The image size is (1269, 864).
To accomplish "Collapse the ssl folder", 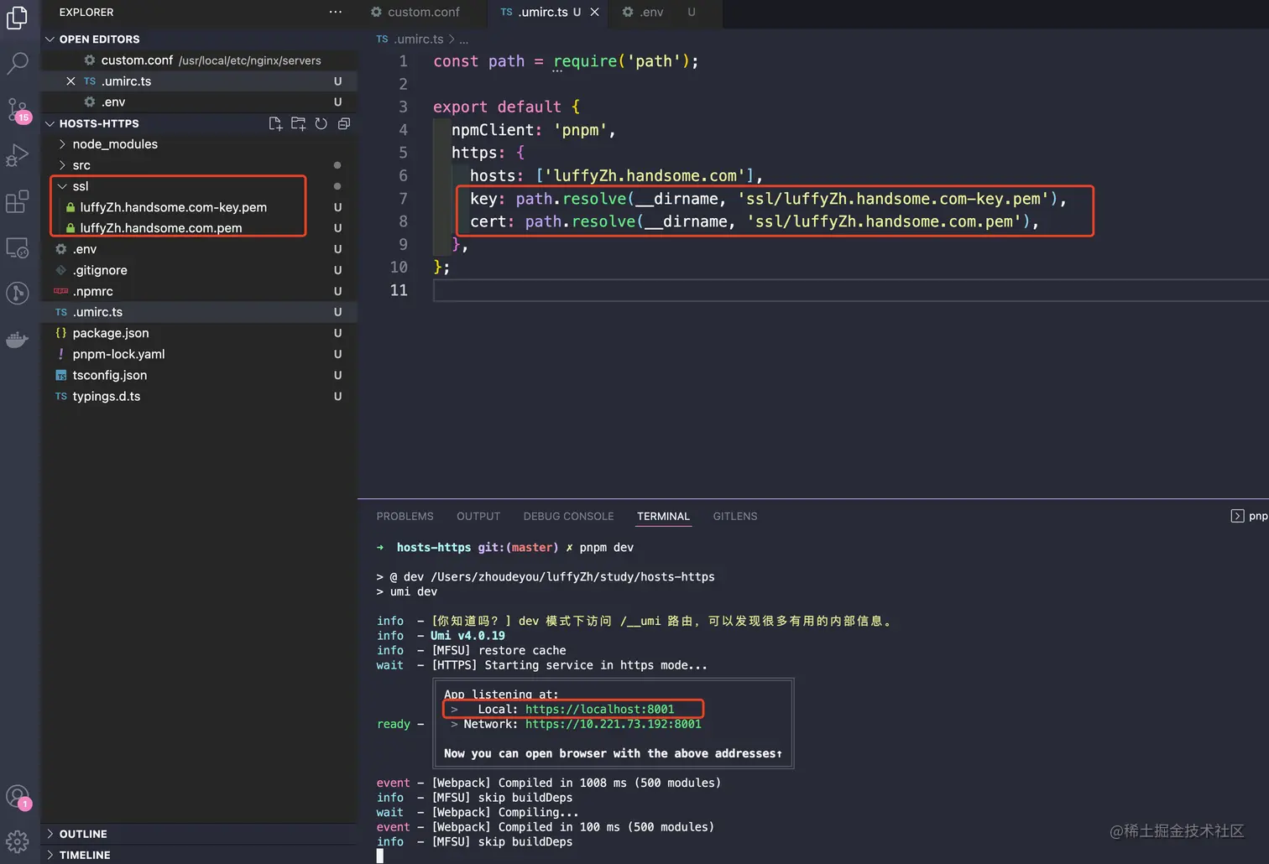I will (x=81, y=186).
